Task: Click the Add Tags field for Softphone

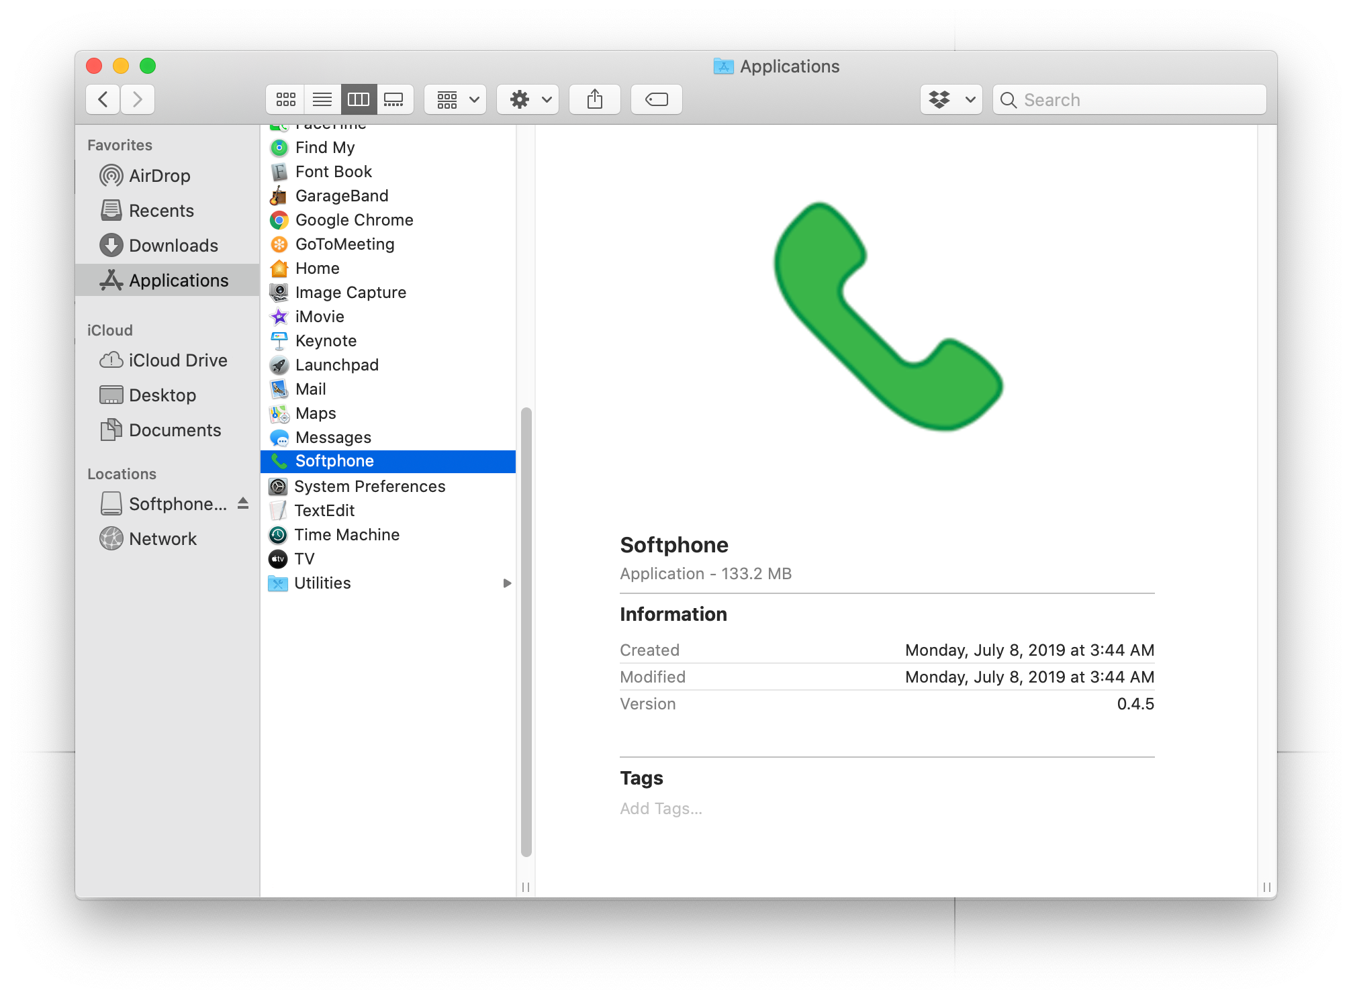Action: tap(661, 808)
